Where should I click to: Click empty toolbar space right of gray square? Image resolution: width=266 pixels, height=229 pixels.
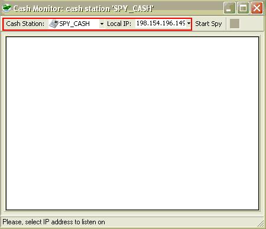(x=251, y=24)
